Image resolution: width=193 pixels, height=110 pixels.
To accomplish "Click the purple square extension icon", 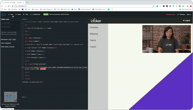I will tap(167, 6).
